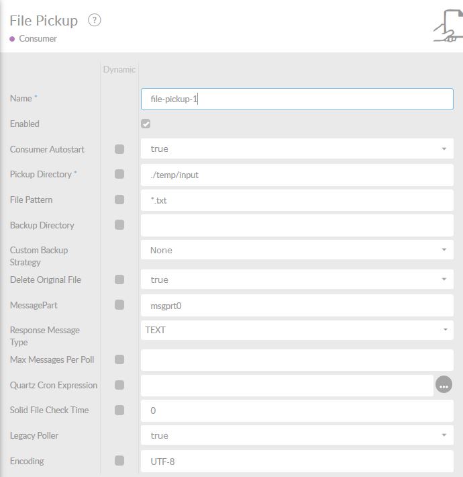This screenshot has height=477, width=463.
Task: Expand the Custom Backup Strategy dropdown
Action: [x=297, y=250]
